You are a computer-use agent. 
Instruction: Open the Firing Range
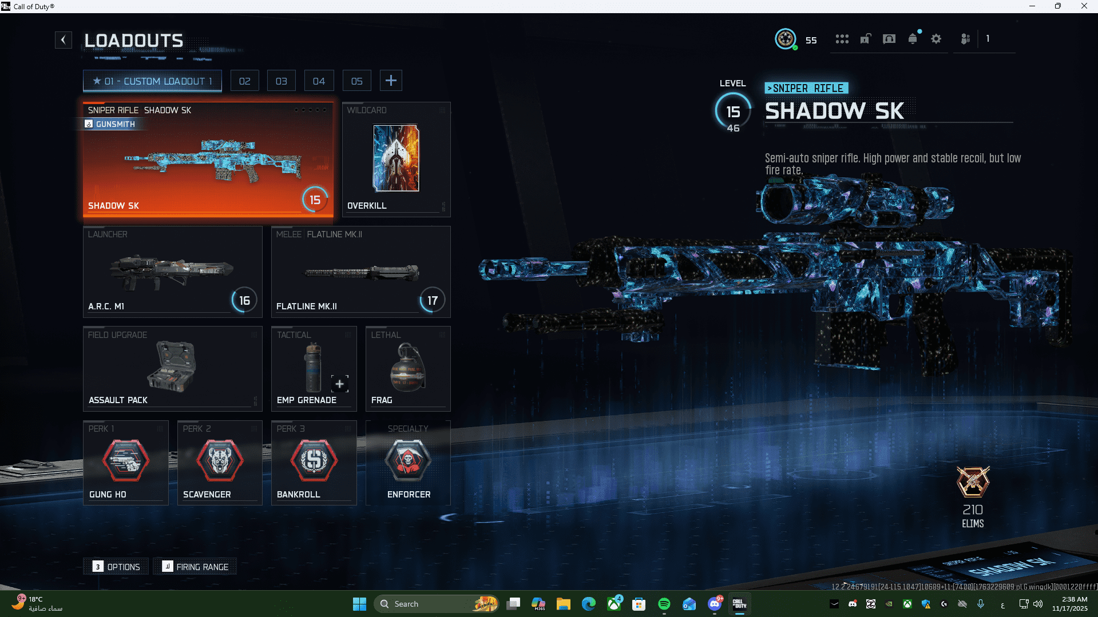[195, 567]
